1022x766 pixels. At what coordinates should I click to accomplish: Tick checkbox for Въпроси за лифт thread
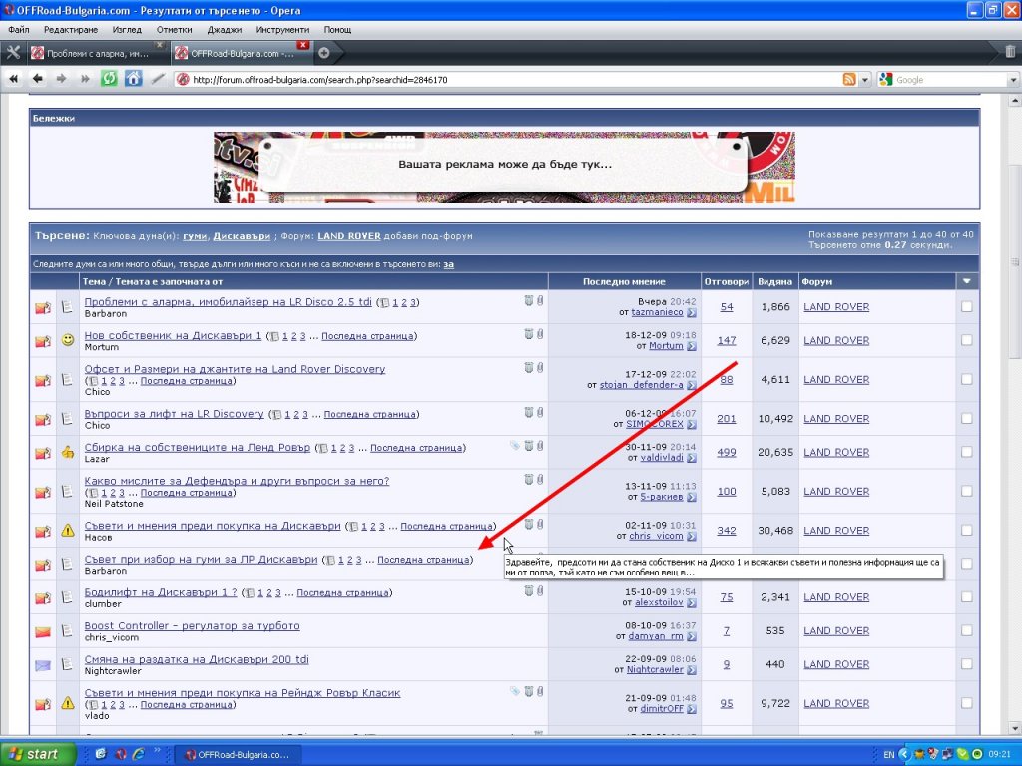click(966, 418)
